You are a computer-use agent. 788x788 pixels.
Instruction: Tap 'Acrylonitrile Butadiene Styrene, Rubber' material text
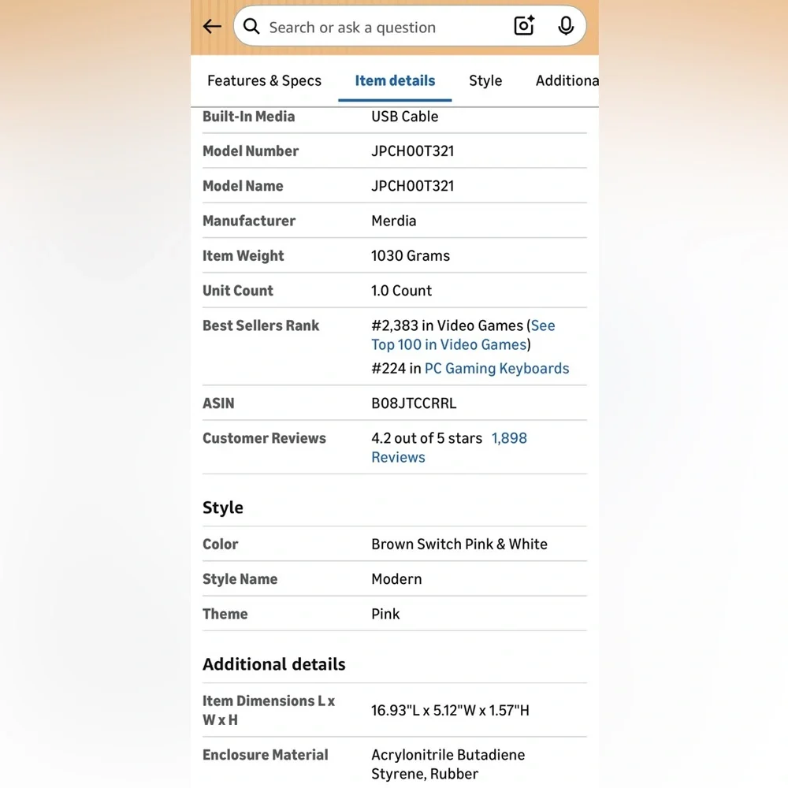[x=448, y=764]
